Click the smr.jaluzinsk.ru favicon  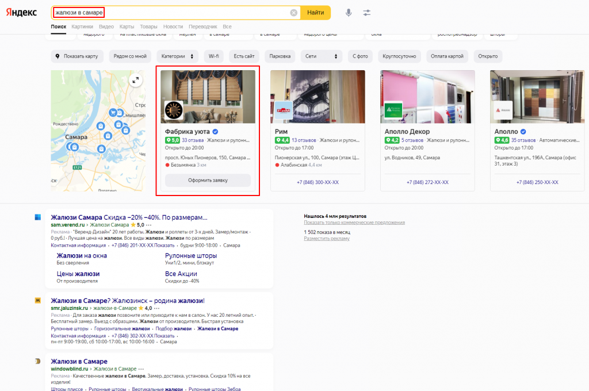point(37,300)
